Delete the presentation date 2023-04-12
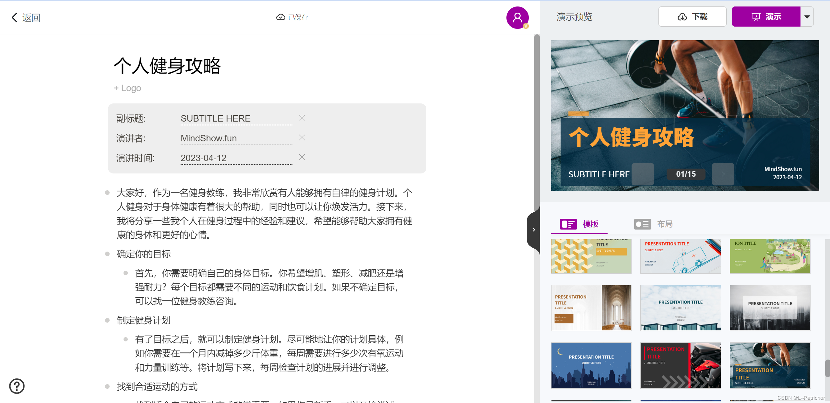 click(x=302, y=157)
